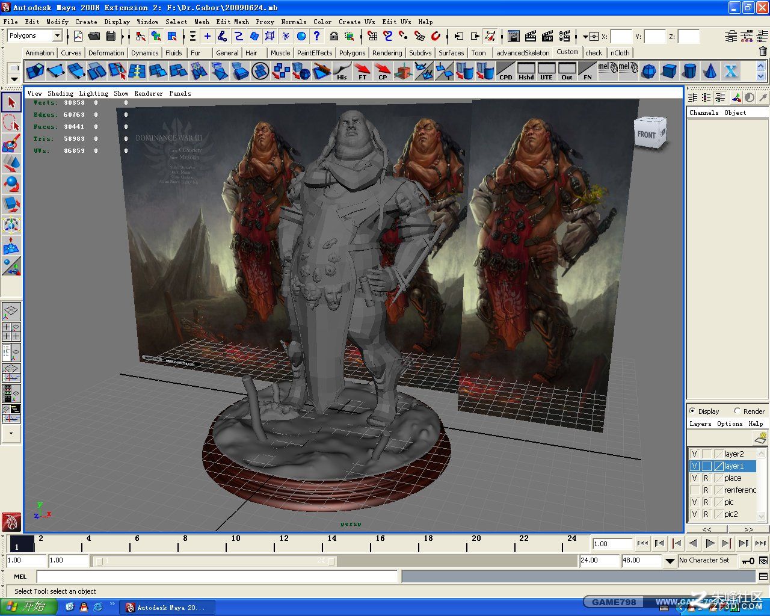
Task: Choose the Scale tool in toolbox
Action: coord(11,205)
